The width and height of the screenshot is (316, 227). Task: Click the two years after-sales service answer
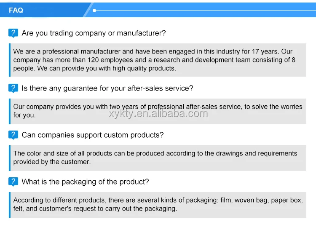point(158,111)
